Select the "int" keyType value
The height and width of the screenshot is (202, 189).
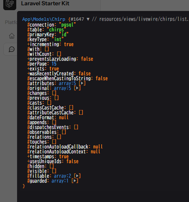pyautogui.click(x=58, y=39)
